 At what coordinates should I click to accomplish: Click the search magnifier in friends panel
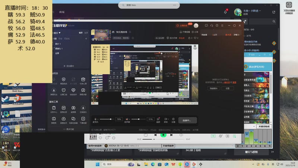point(274,21)
